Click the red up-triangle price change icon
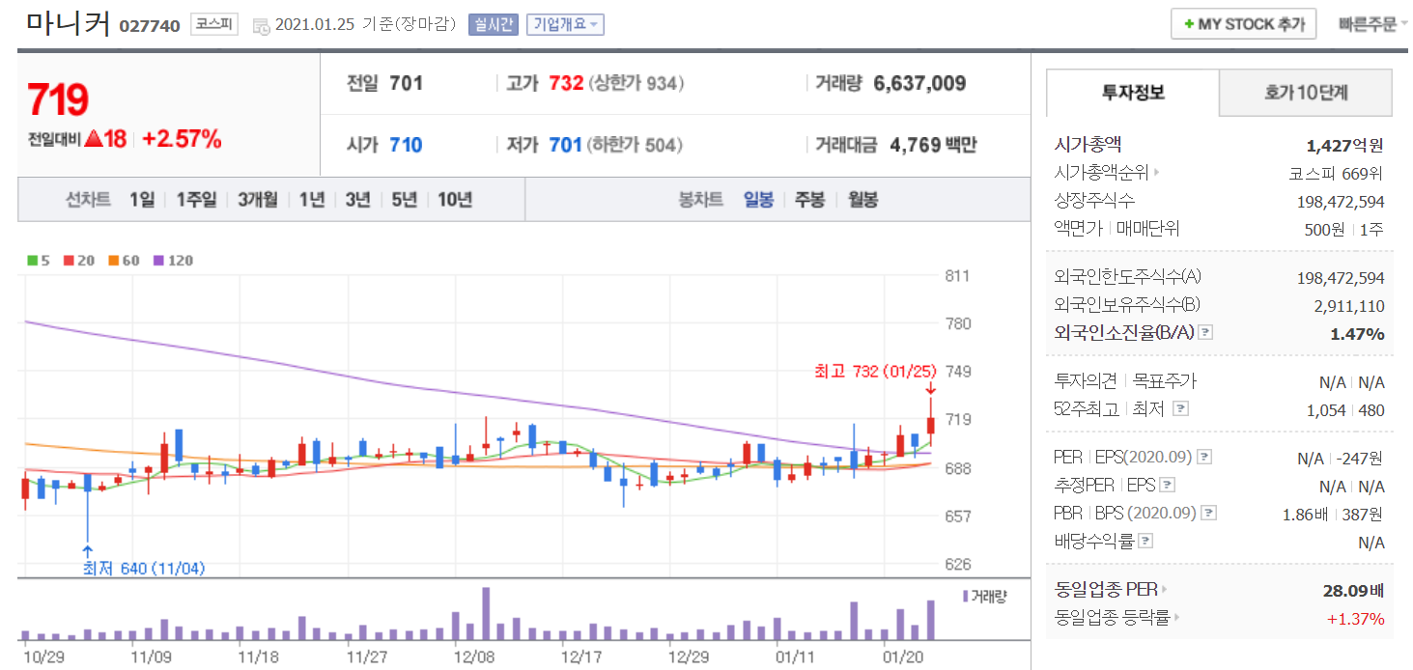This screenshot has width=1413, height=670. (94, 139)
